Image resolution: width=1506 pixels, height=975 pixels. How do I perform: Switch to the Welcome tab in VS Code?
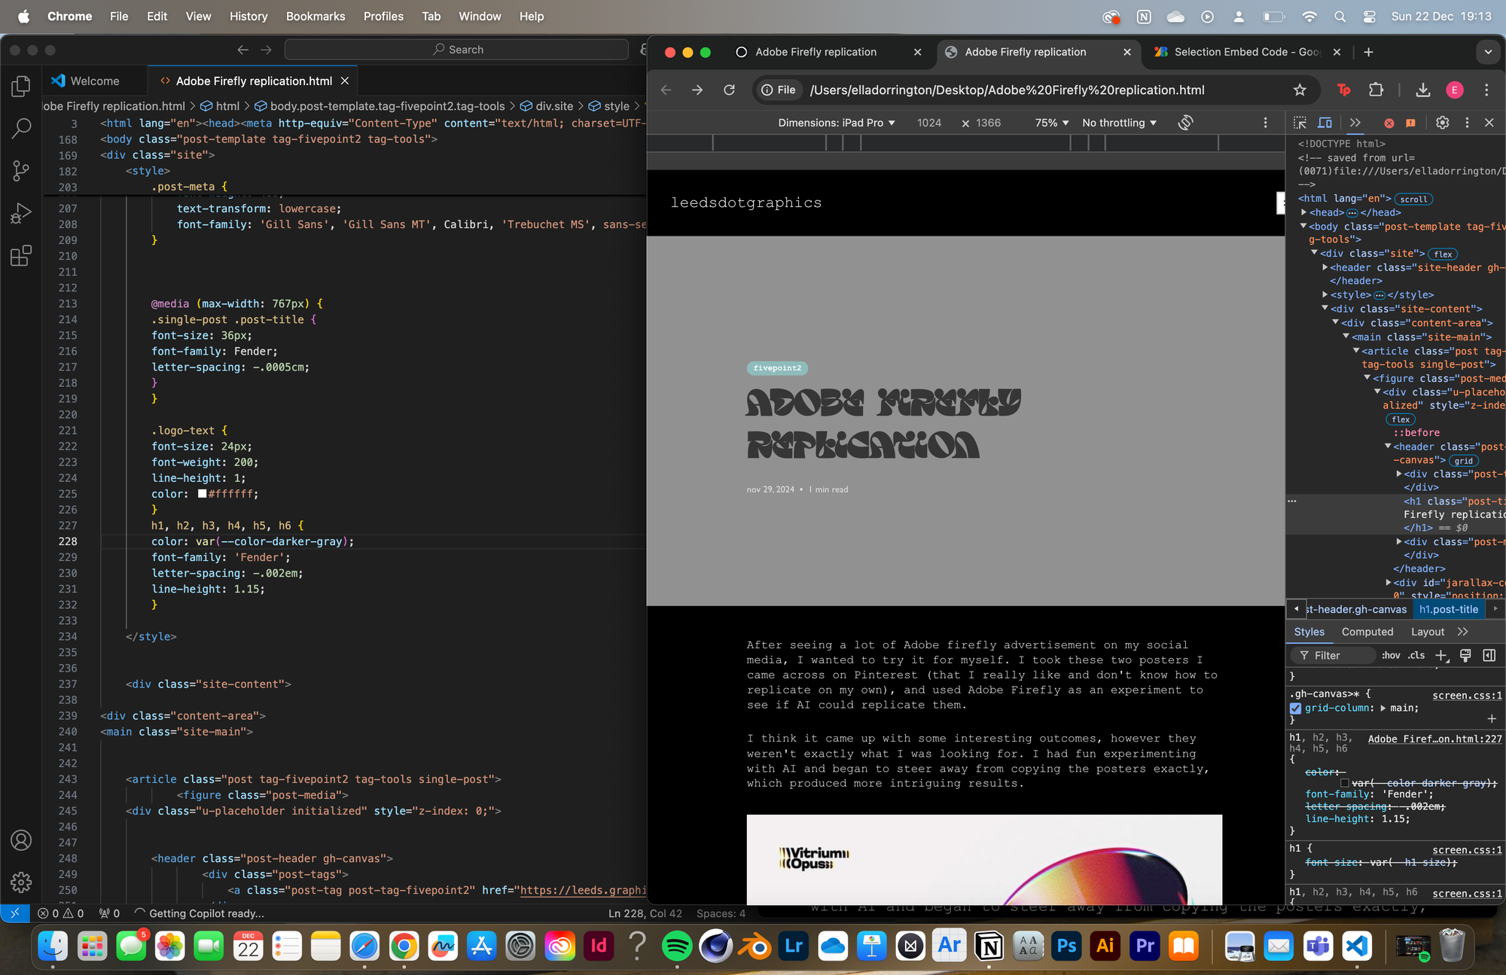94,81
